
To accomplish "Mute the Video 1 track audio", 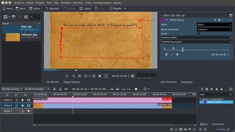I will tap(22, 106).
